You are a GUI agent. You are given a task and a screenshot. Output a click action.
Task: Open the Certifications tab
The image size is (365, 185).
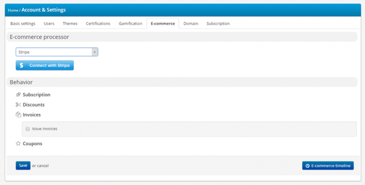pos(98,24)
